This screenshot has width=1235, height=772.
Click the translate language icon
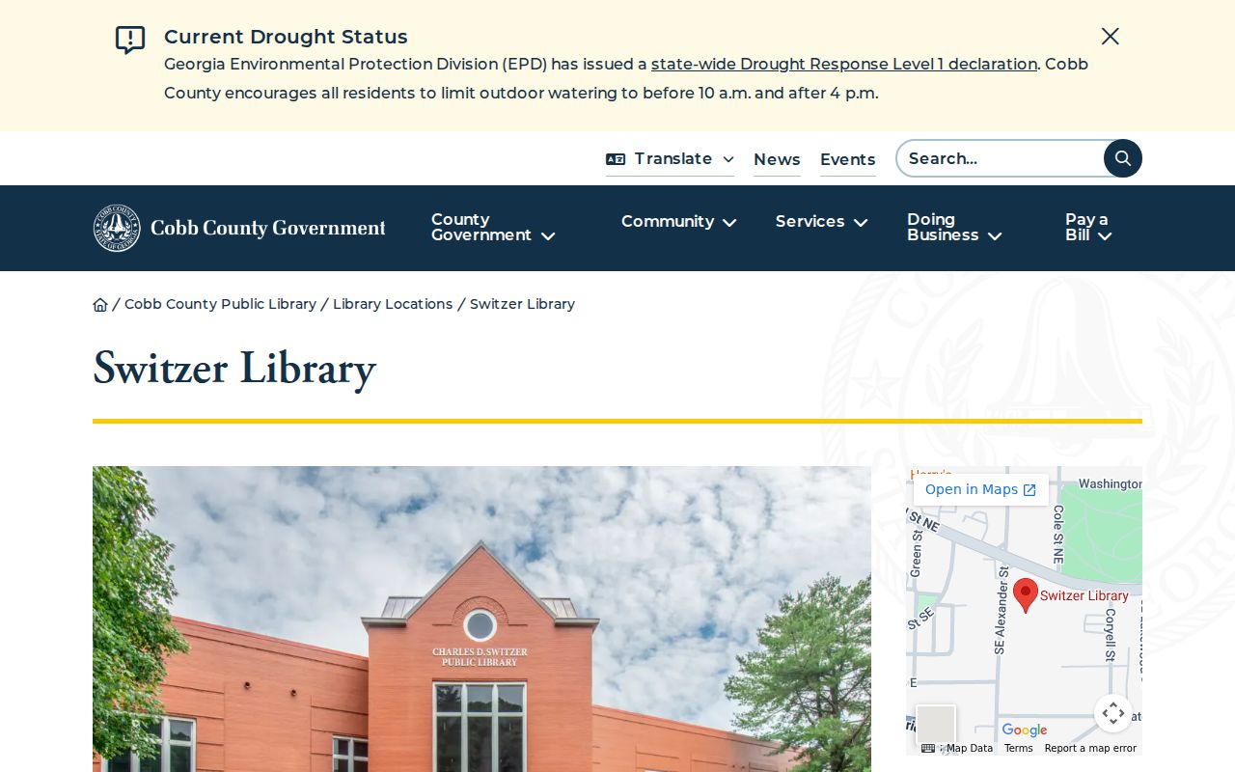(x=616, y=159)
